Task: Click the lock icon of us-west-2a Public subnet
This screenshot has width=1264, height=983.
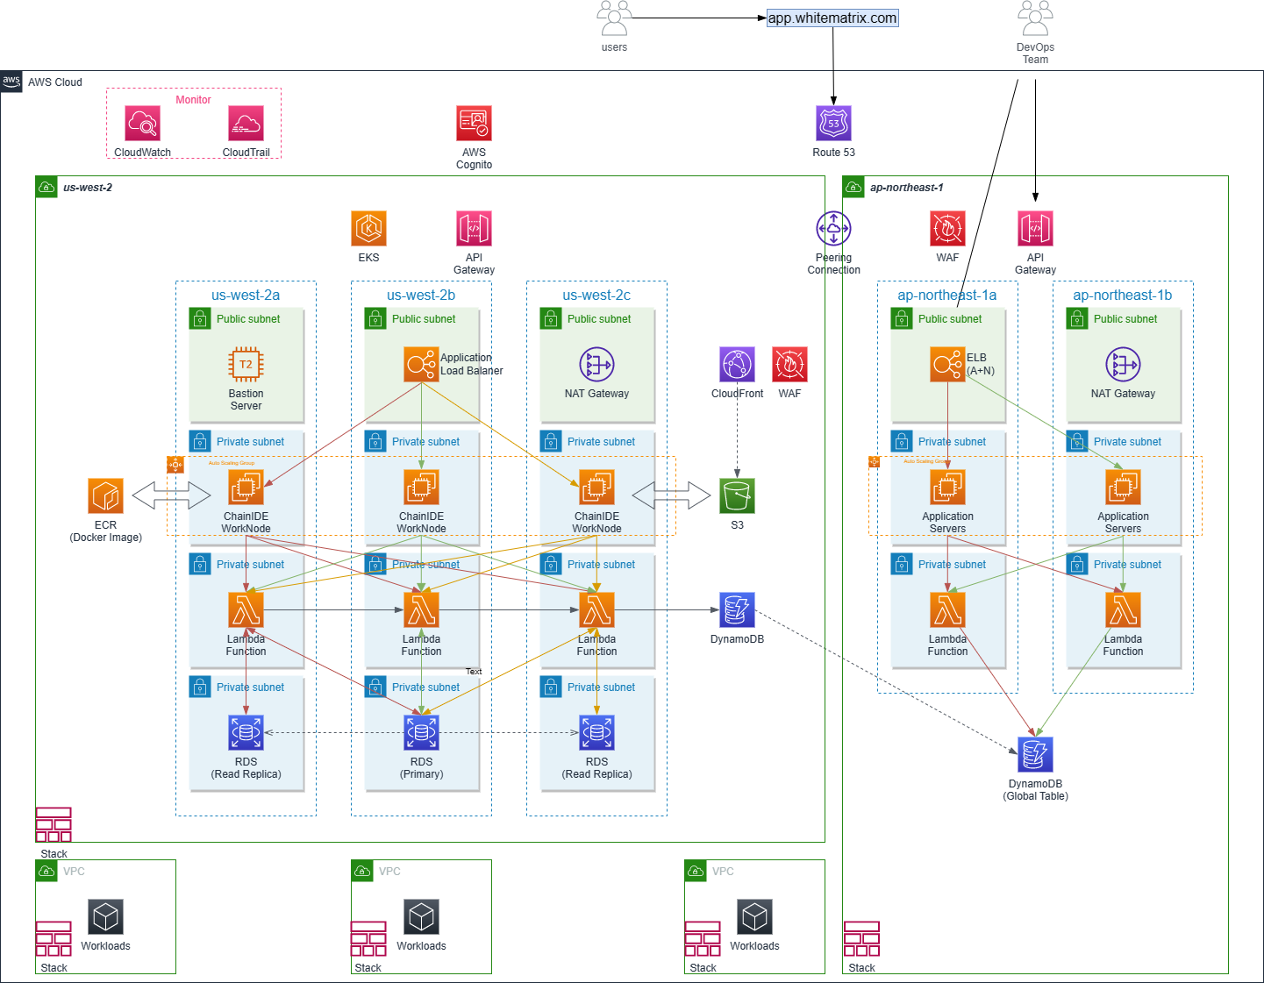Action: click(200, 318)
